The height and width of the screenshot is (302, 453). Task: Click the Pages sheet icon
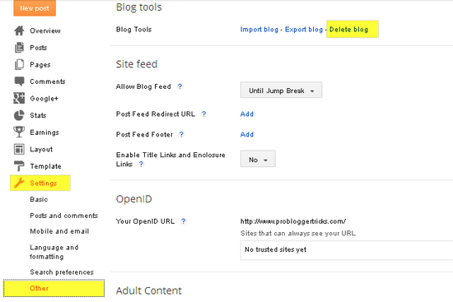[19, 64]
